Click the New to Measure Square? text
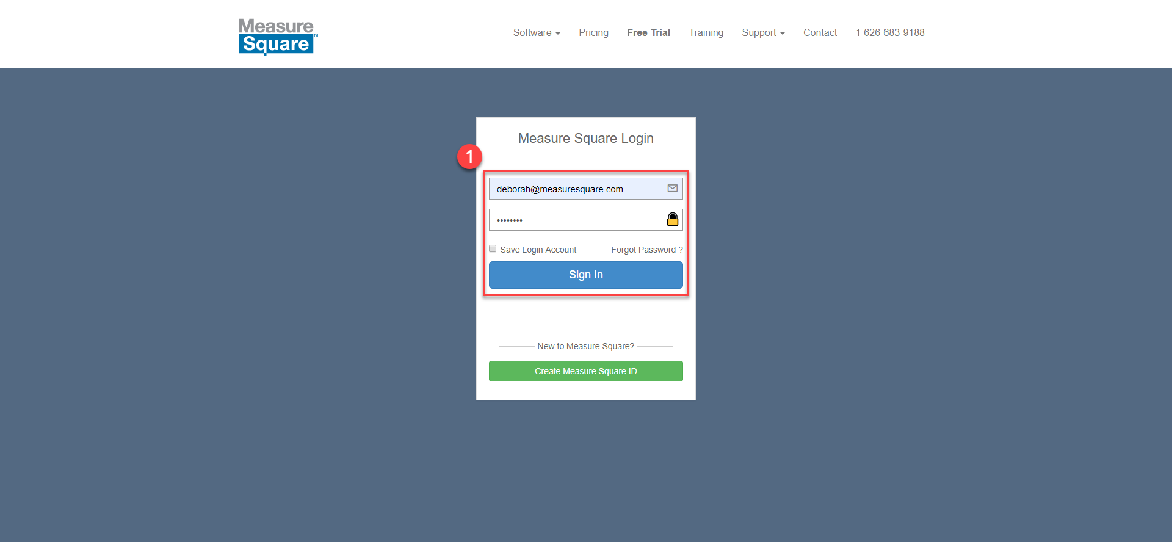The height and width of the screenshot is (542, 1172). [585, 346]
